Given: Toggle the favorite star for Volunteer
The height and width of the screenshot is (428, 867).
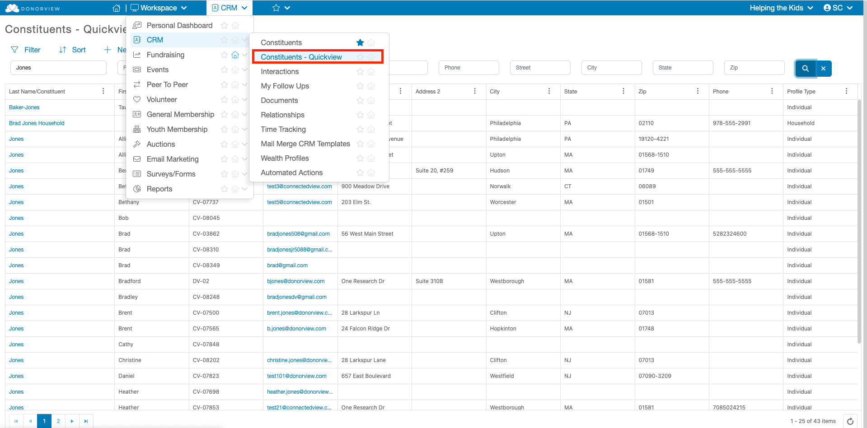Looking at the screenshot, I should 224,100.
